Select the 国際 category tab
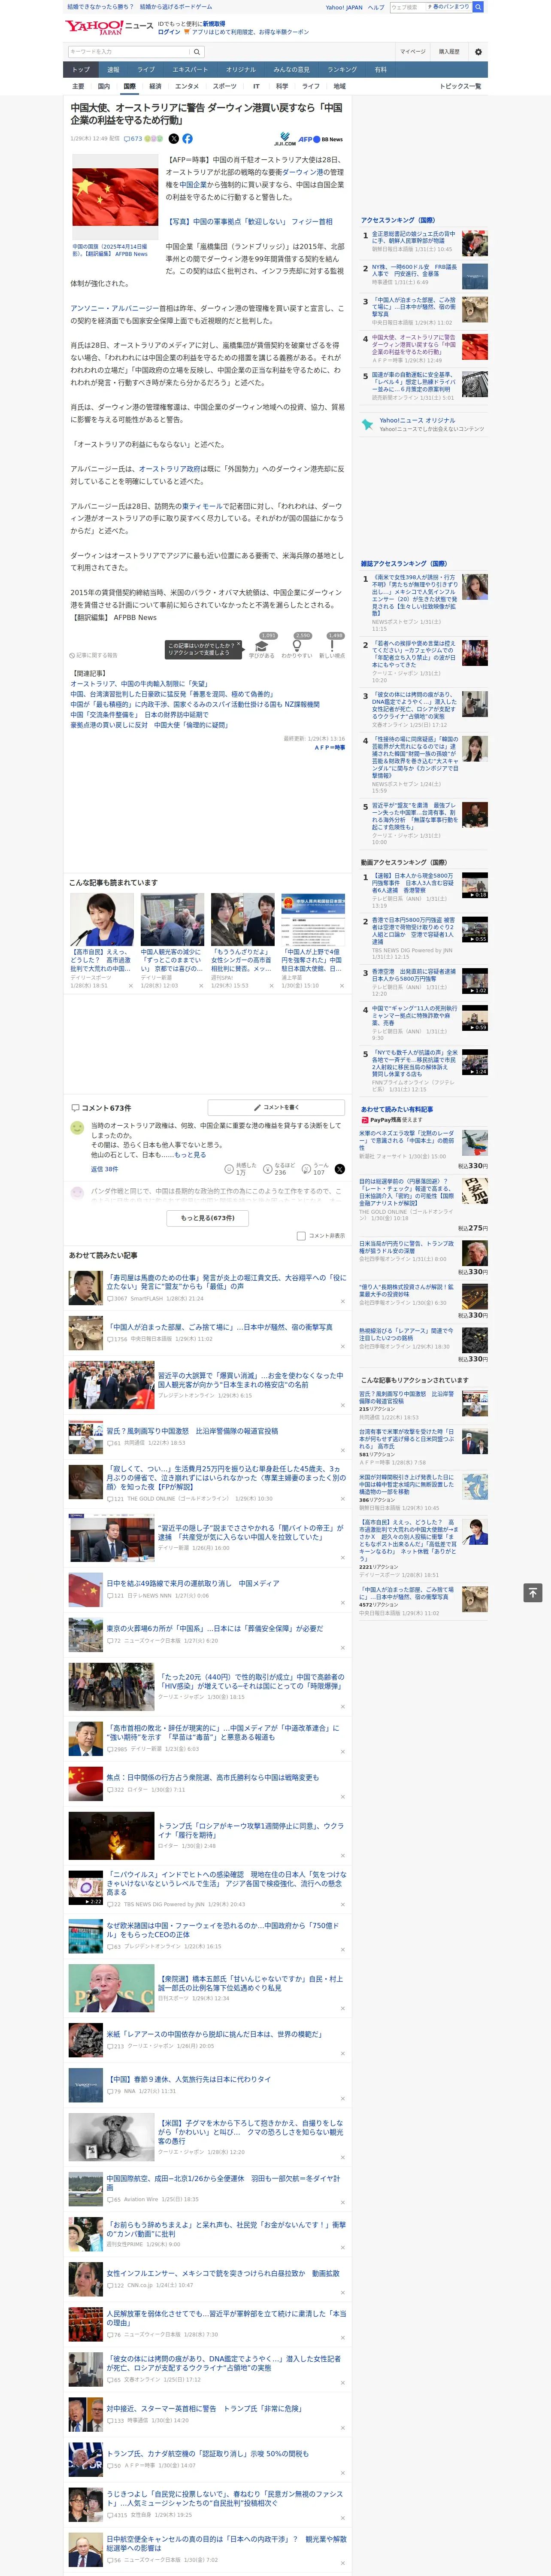Viewport: 551px width, 2576px height. [x=129, y=86]
